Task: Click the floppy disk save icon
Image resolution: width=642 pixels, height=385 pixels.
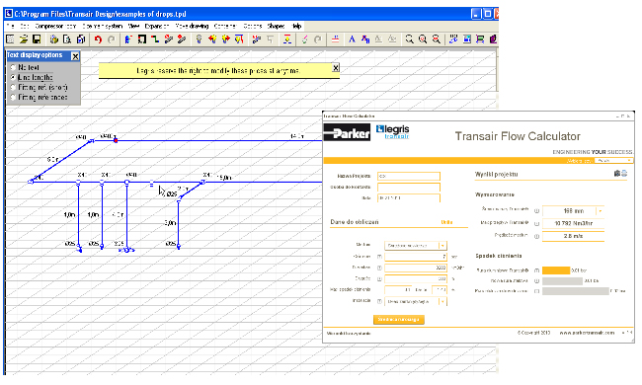Action: point(37,39)
